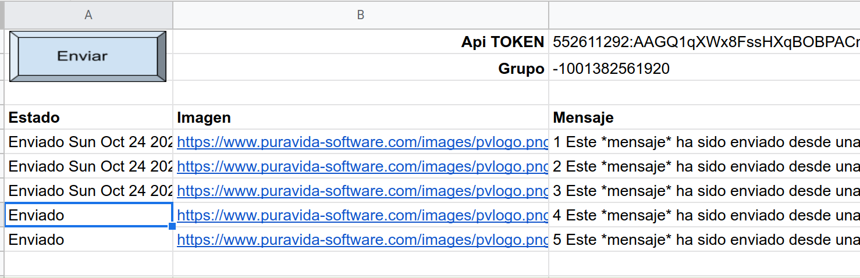The width and height of the screenshot is (860, 278).
Task: Click the Api TOKEN label cell
Action: (502, 42)
